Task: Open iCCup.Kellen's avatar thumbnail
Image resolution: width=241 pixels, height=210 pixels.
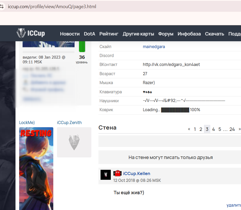Action: [106, 175]
